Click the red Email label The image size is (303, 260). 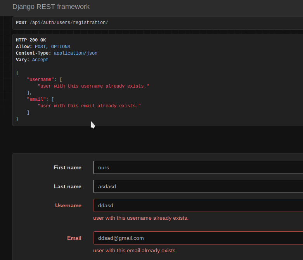tap(74, 238)
